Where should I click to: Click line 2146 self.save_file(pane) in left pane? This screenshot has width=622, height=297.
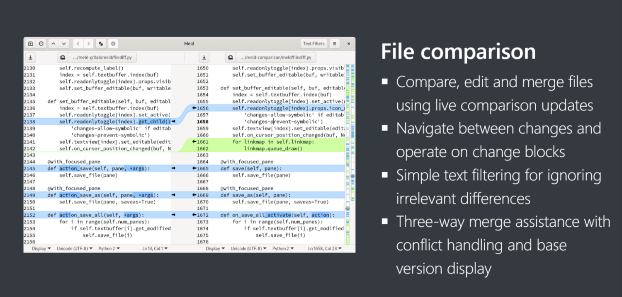(88, 175)
